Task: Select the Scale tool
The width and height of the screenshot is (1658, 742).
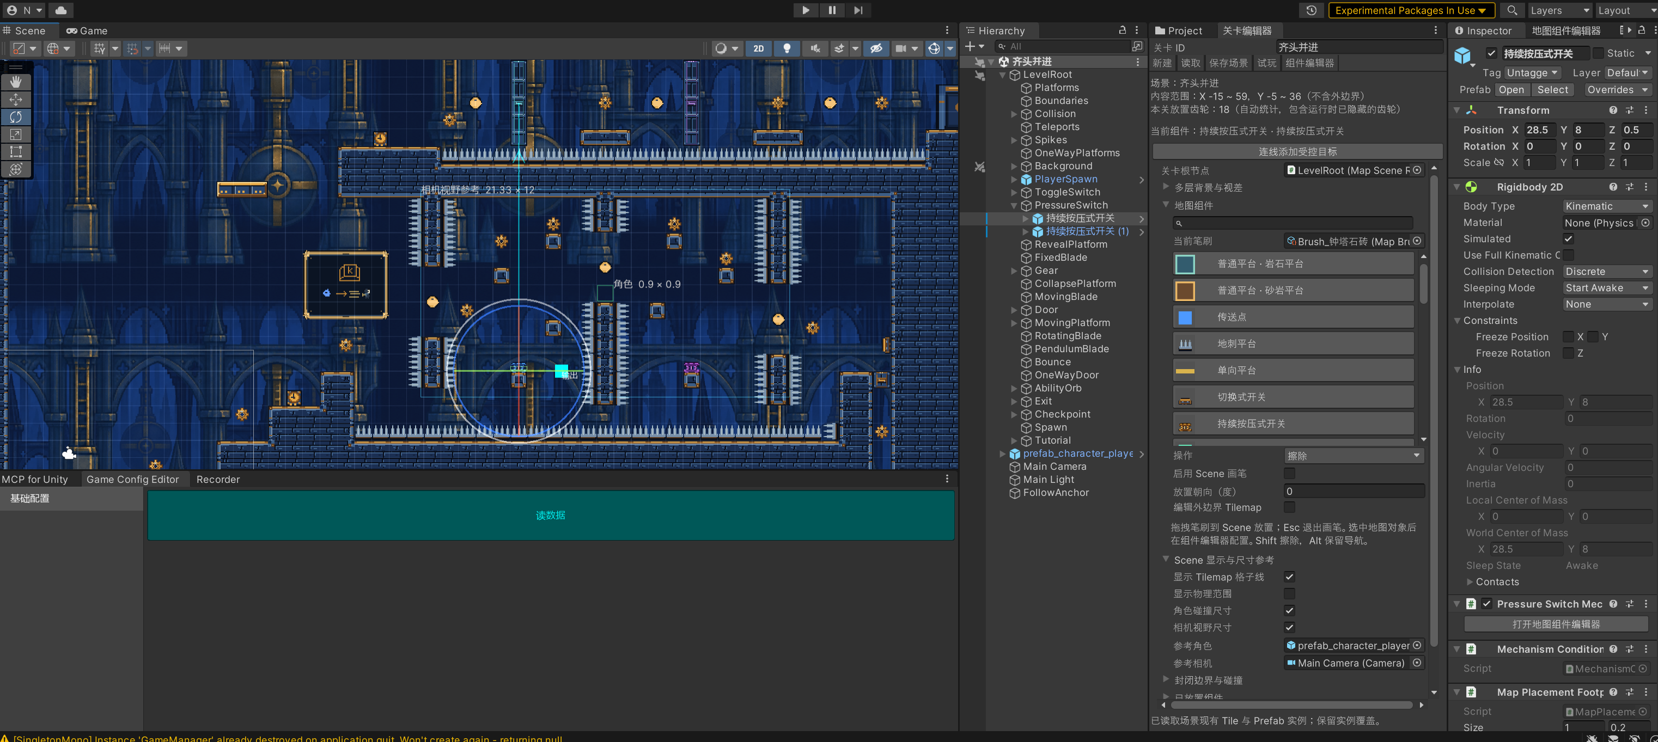Action: 16,134
